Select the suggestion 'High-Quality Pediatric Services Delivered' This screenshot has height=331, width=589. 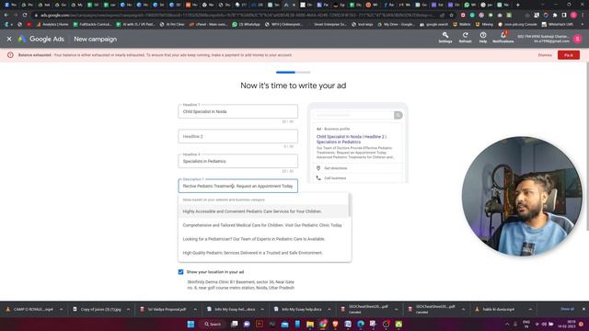click(x=263, y=253)
